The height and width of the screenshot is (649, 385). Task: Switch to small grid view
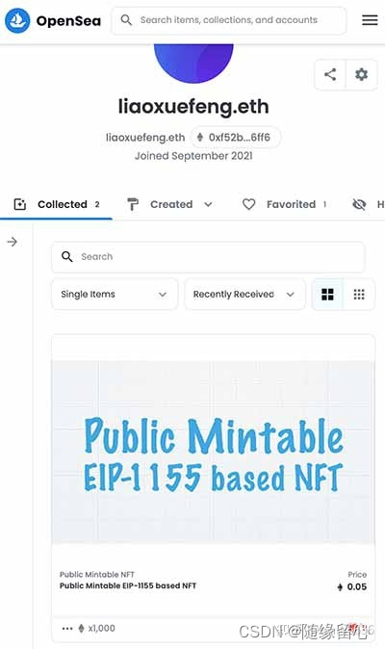point(359,295)
